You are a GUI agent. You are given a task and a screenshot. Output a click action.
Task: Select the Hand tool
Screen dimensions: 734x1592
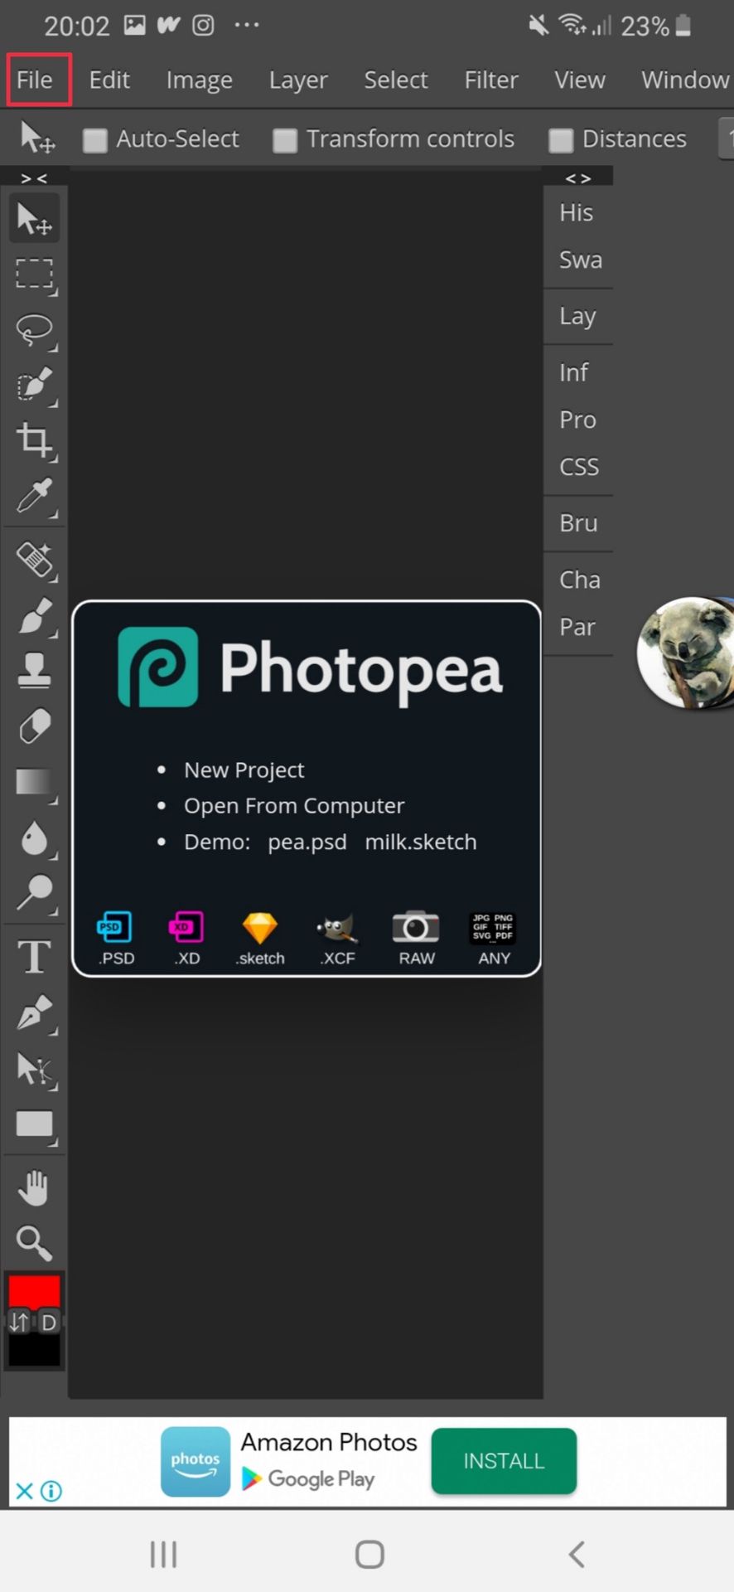coord(34,1187)
